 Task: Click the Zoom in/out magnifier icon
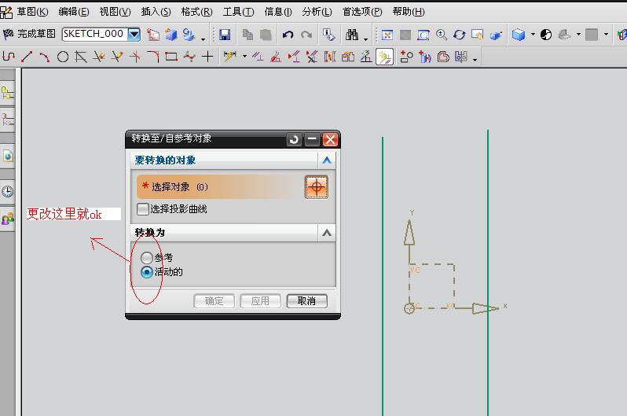(442, 35)
